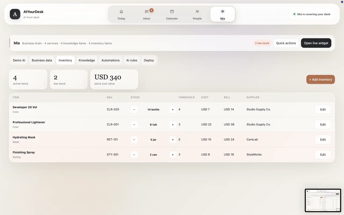Edit the Developer 20 Vol item
This screenshot has width=344, height=215.
(323, 109)
